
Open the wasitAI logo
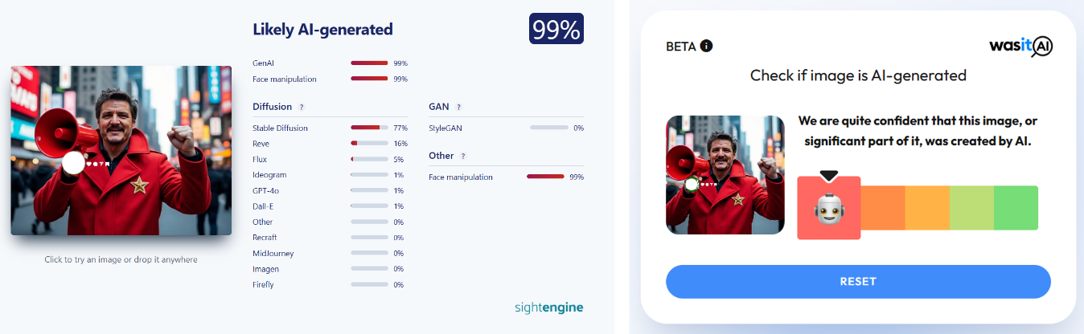click(x=1020, y=47)
